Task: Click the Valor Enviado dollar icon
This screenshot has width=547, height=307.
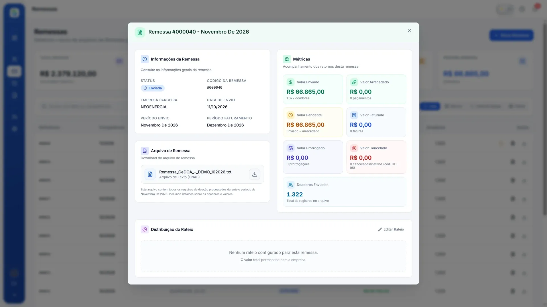Action: (290, 82)
